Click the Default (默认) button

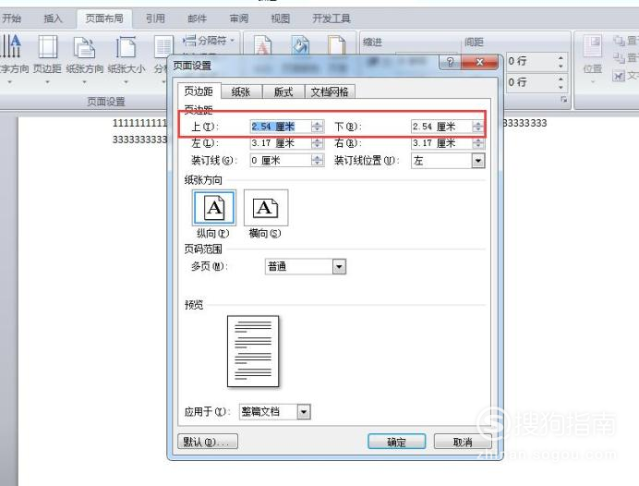[x=208, y=442]
